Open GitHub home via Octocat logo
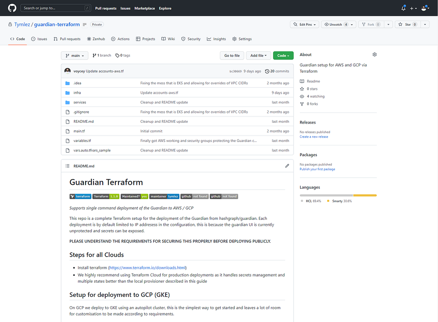The width and height of the screenshot is (438, 322). coord(12,8)
